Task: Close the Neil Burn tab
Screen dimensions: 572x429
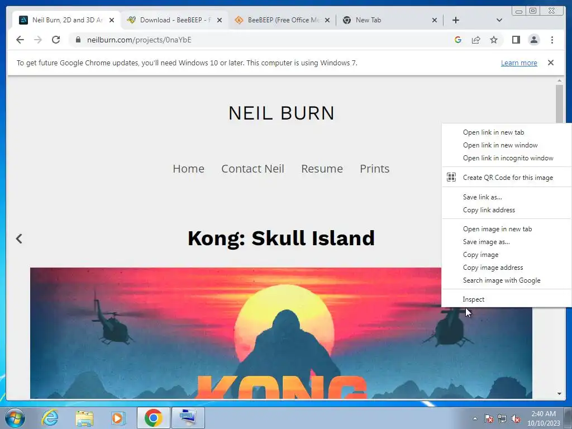Action: [x=112, y=20]
